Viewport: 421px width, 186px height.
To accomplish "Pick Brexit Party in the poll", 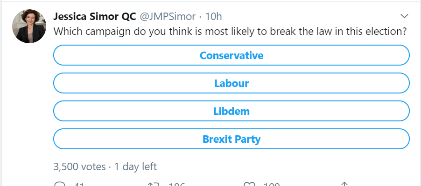I will coord(232,139).
